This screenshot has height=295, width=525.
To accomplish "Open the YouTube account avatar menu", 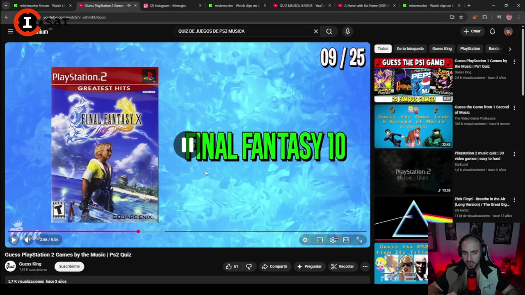I will [x=508, y=31].
